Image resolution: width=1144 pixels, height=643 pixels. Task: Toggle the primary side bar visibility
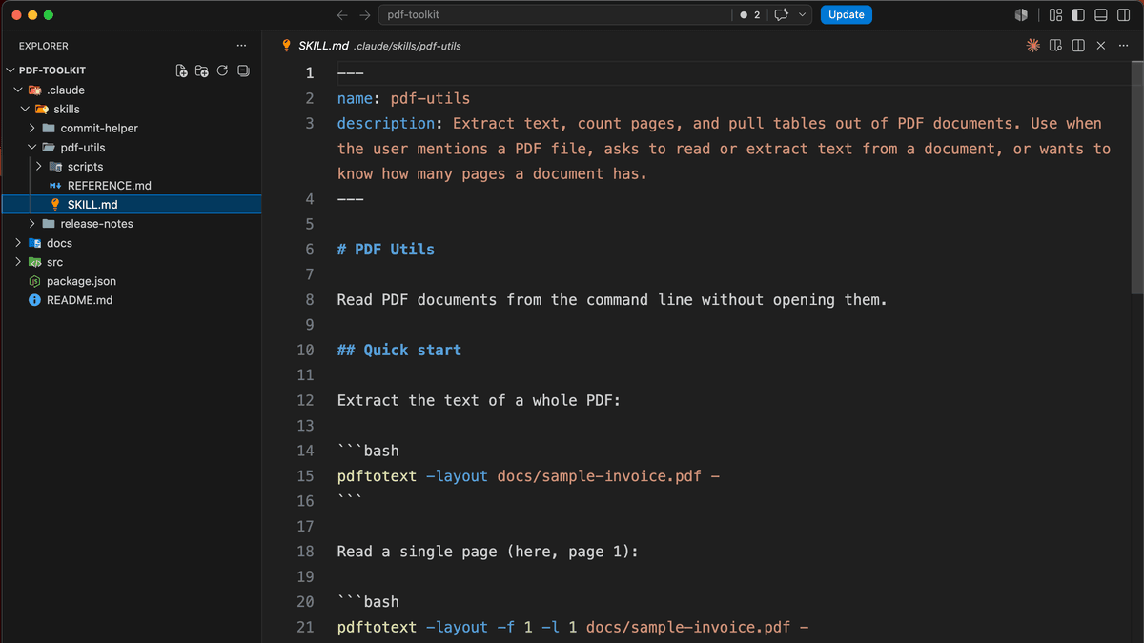coord(1078,14)
